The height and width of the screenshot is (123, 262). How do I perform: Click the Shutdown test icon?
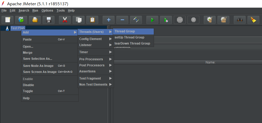coord(193,20)
